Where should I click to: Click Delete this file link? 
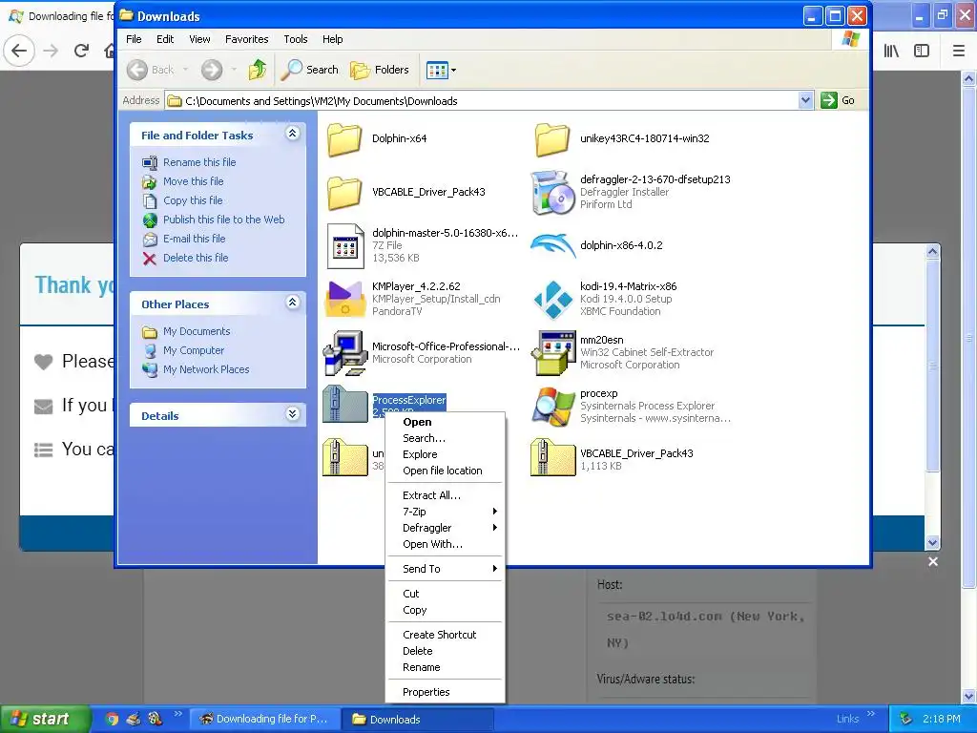(x=196, y=258)
